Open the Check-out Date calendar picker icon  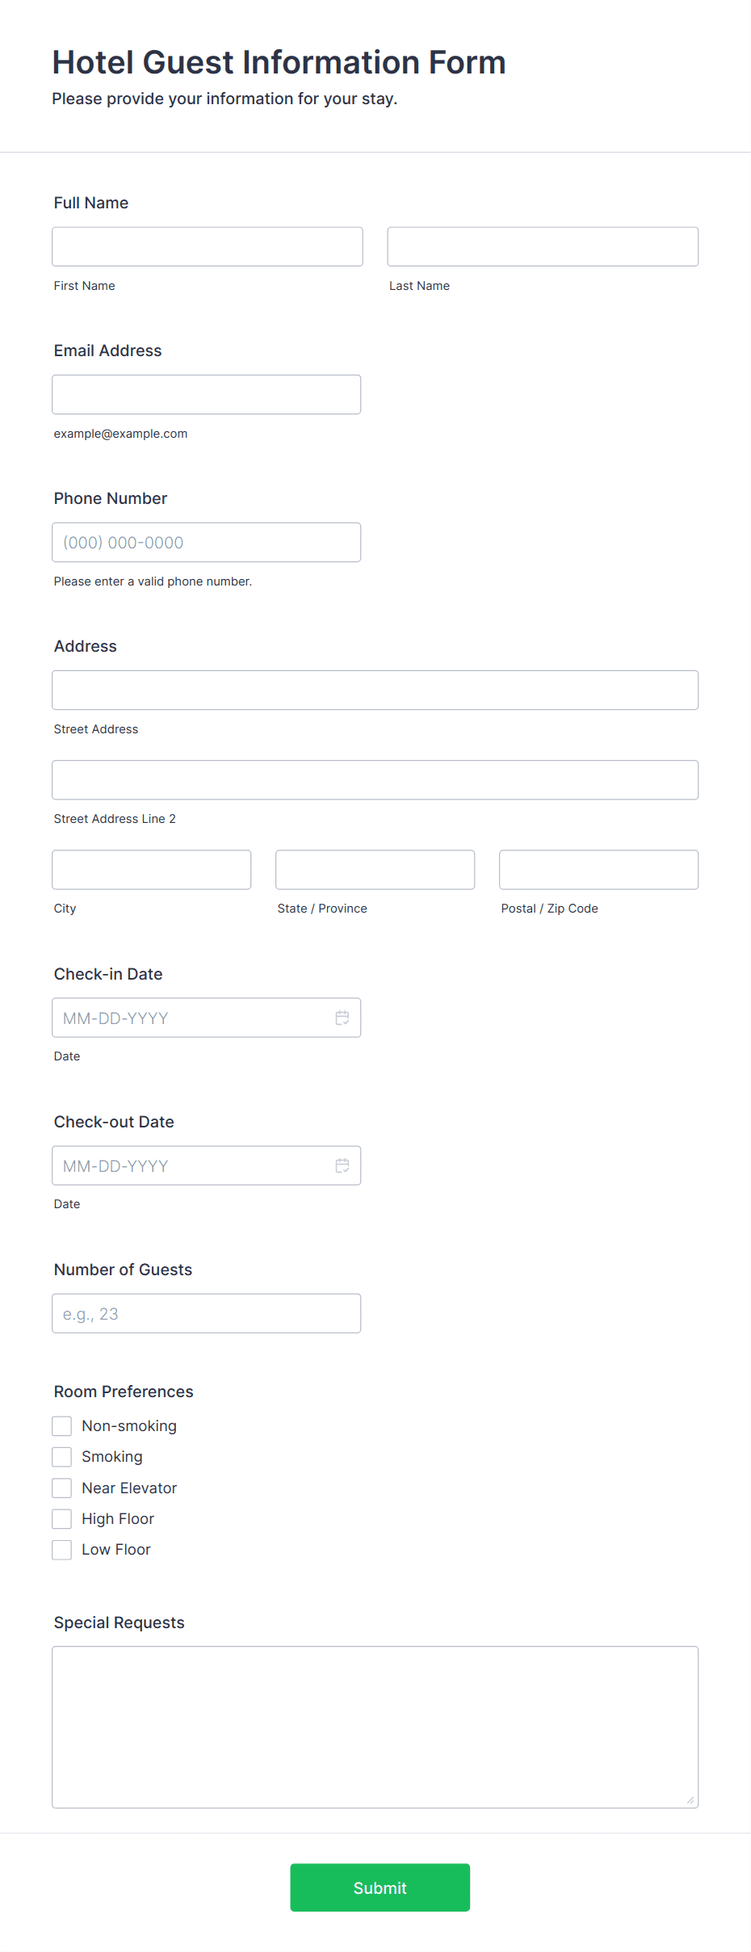pos(342,1165)
